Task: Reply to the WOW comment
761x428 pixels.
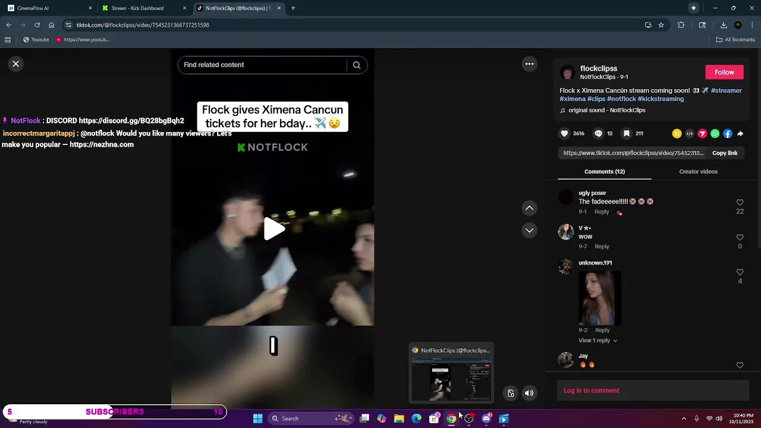Action: (602, 246)
